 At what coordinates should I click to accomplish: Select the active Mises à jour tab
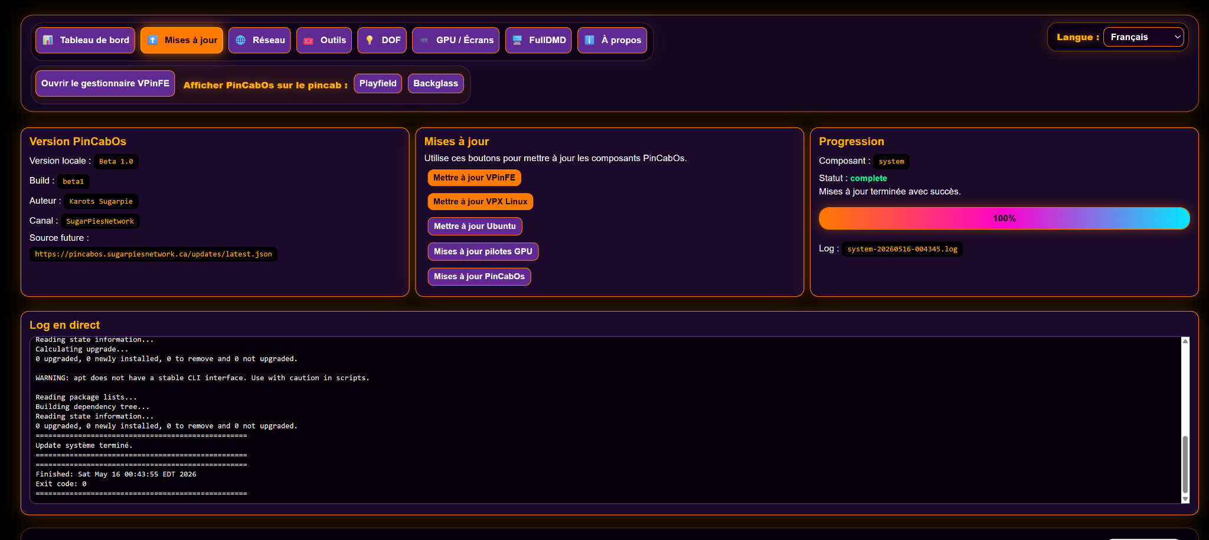[x=182, y=40]
